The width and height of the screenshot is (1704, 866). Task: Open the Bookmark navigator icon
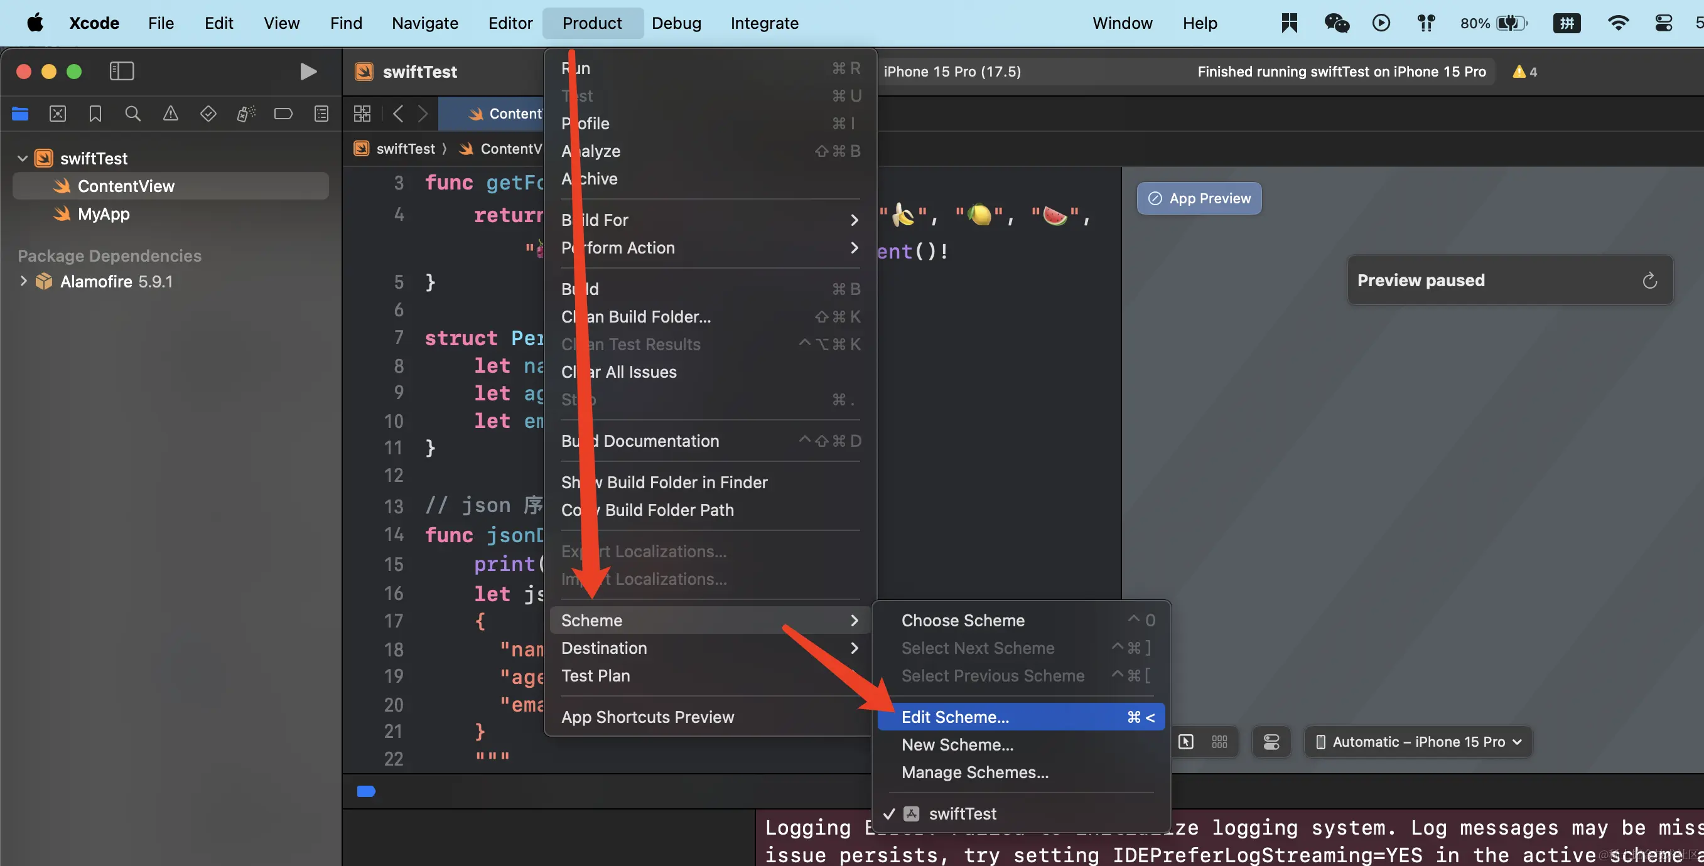95,114
